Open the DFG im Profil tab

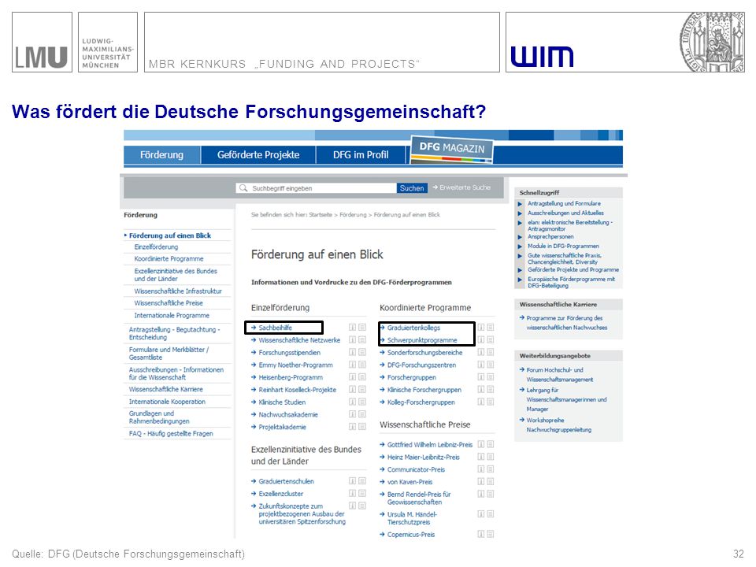click(x=361, y=155)
